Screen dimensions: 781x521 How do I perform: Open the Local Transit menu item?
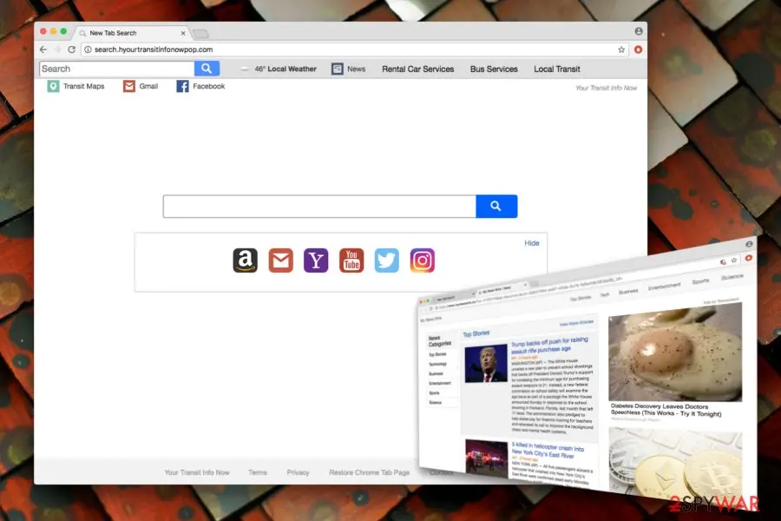click(x=557, y=69)
